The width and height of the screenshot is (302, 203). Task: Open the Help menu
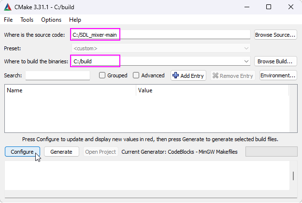tap(75, 20)
